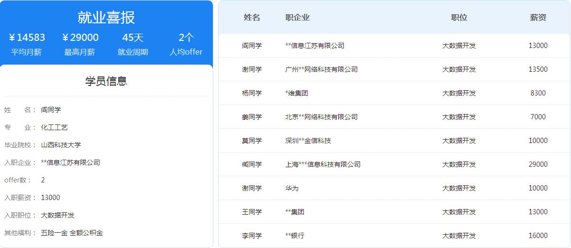Select the company *维集团
The image size is (571, 248).
coord(297,93)
